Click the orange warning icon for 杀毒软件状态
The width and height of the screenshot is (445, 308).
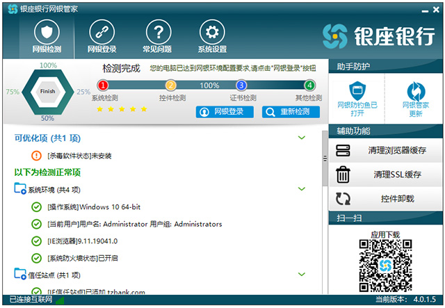(x=36, y=156)
